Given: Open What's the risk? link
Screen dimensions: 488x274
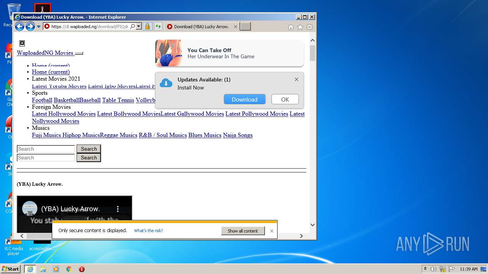Looking at the screenshot, I should tap(148, 231).
